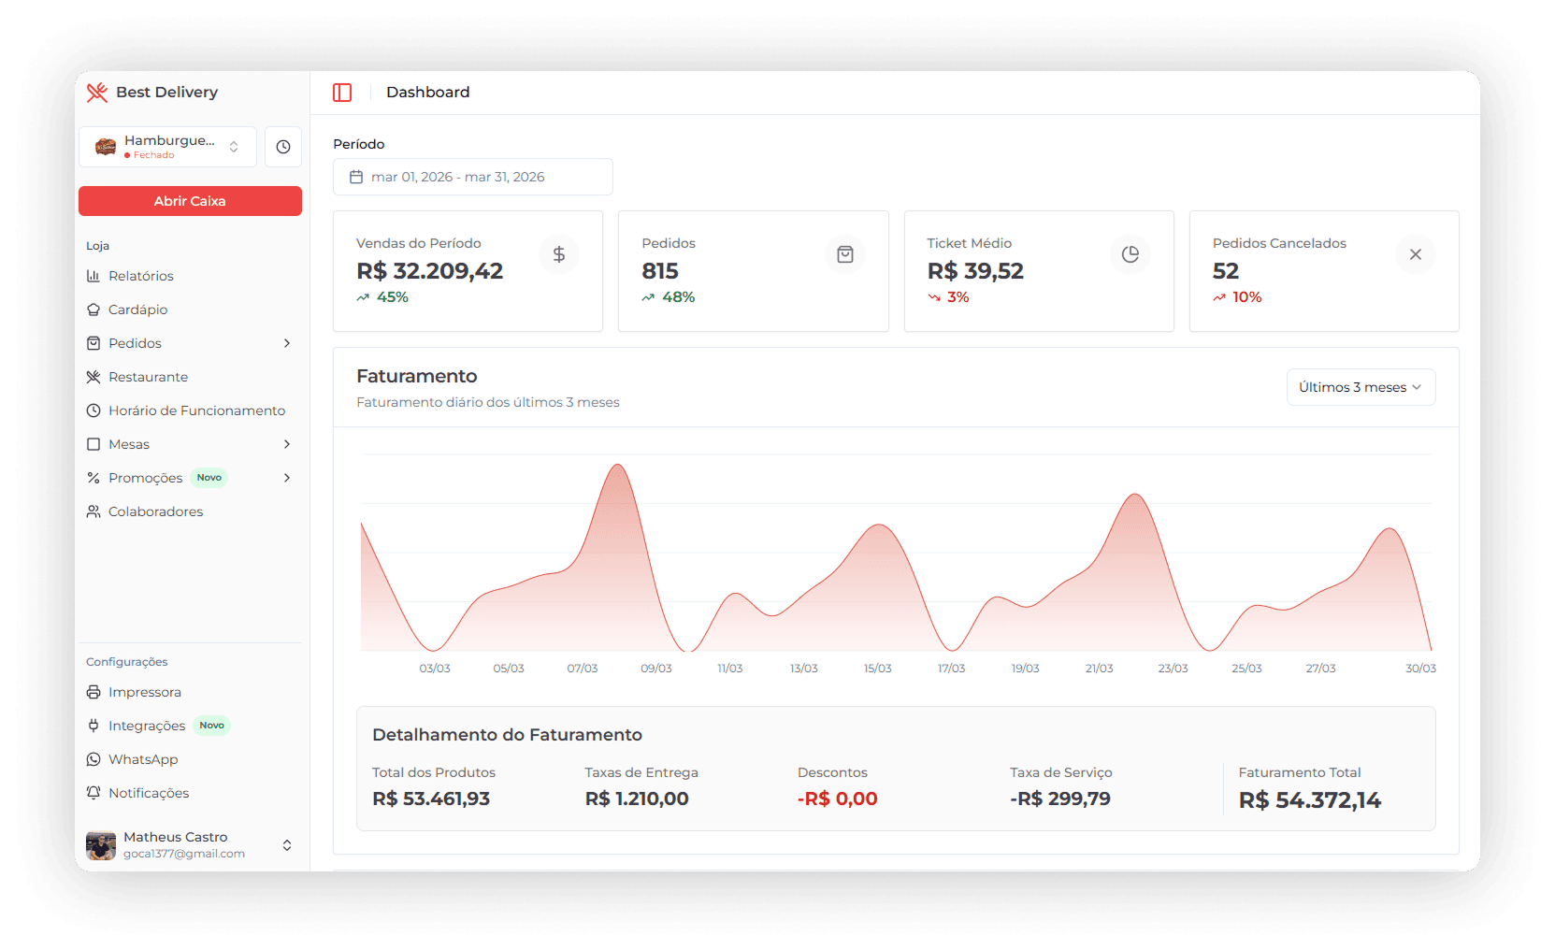
Task: Click the clock icon beside the store selector
Action: pyautogui.click(x=283, y=147)
